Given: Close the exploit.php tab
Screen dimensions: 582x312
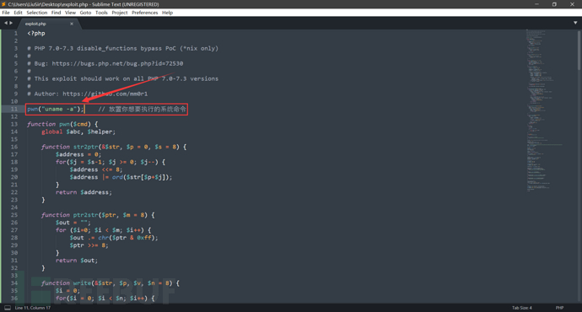Looking at the screenshot, I should (72, 24).
